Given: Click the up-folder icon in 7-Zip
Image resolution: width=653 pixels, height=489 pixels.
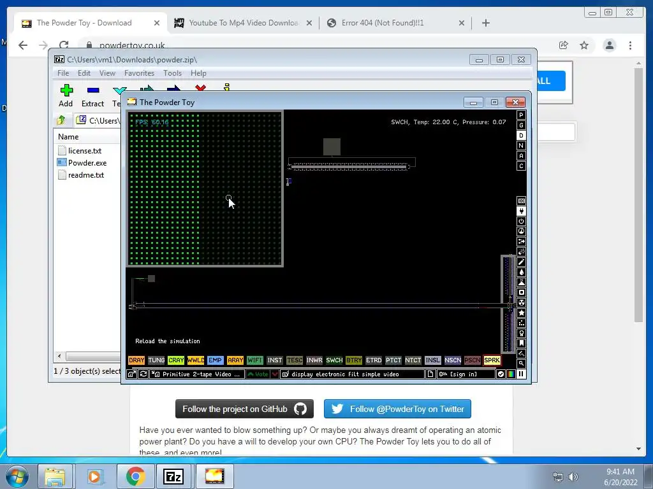Looking at the screenshot, I should (x=62, y=120).
